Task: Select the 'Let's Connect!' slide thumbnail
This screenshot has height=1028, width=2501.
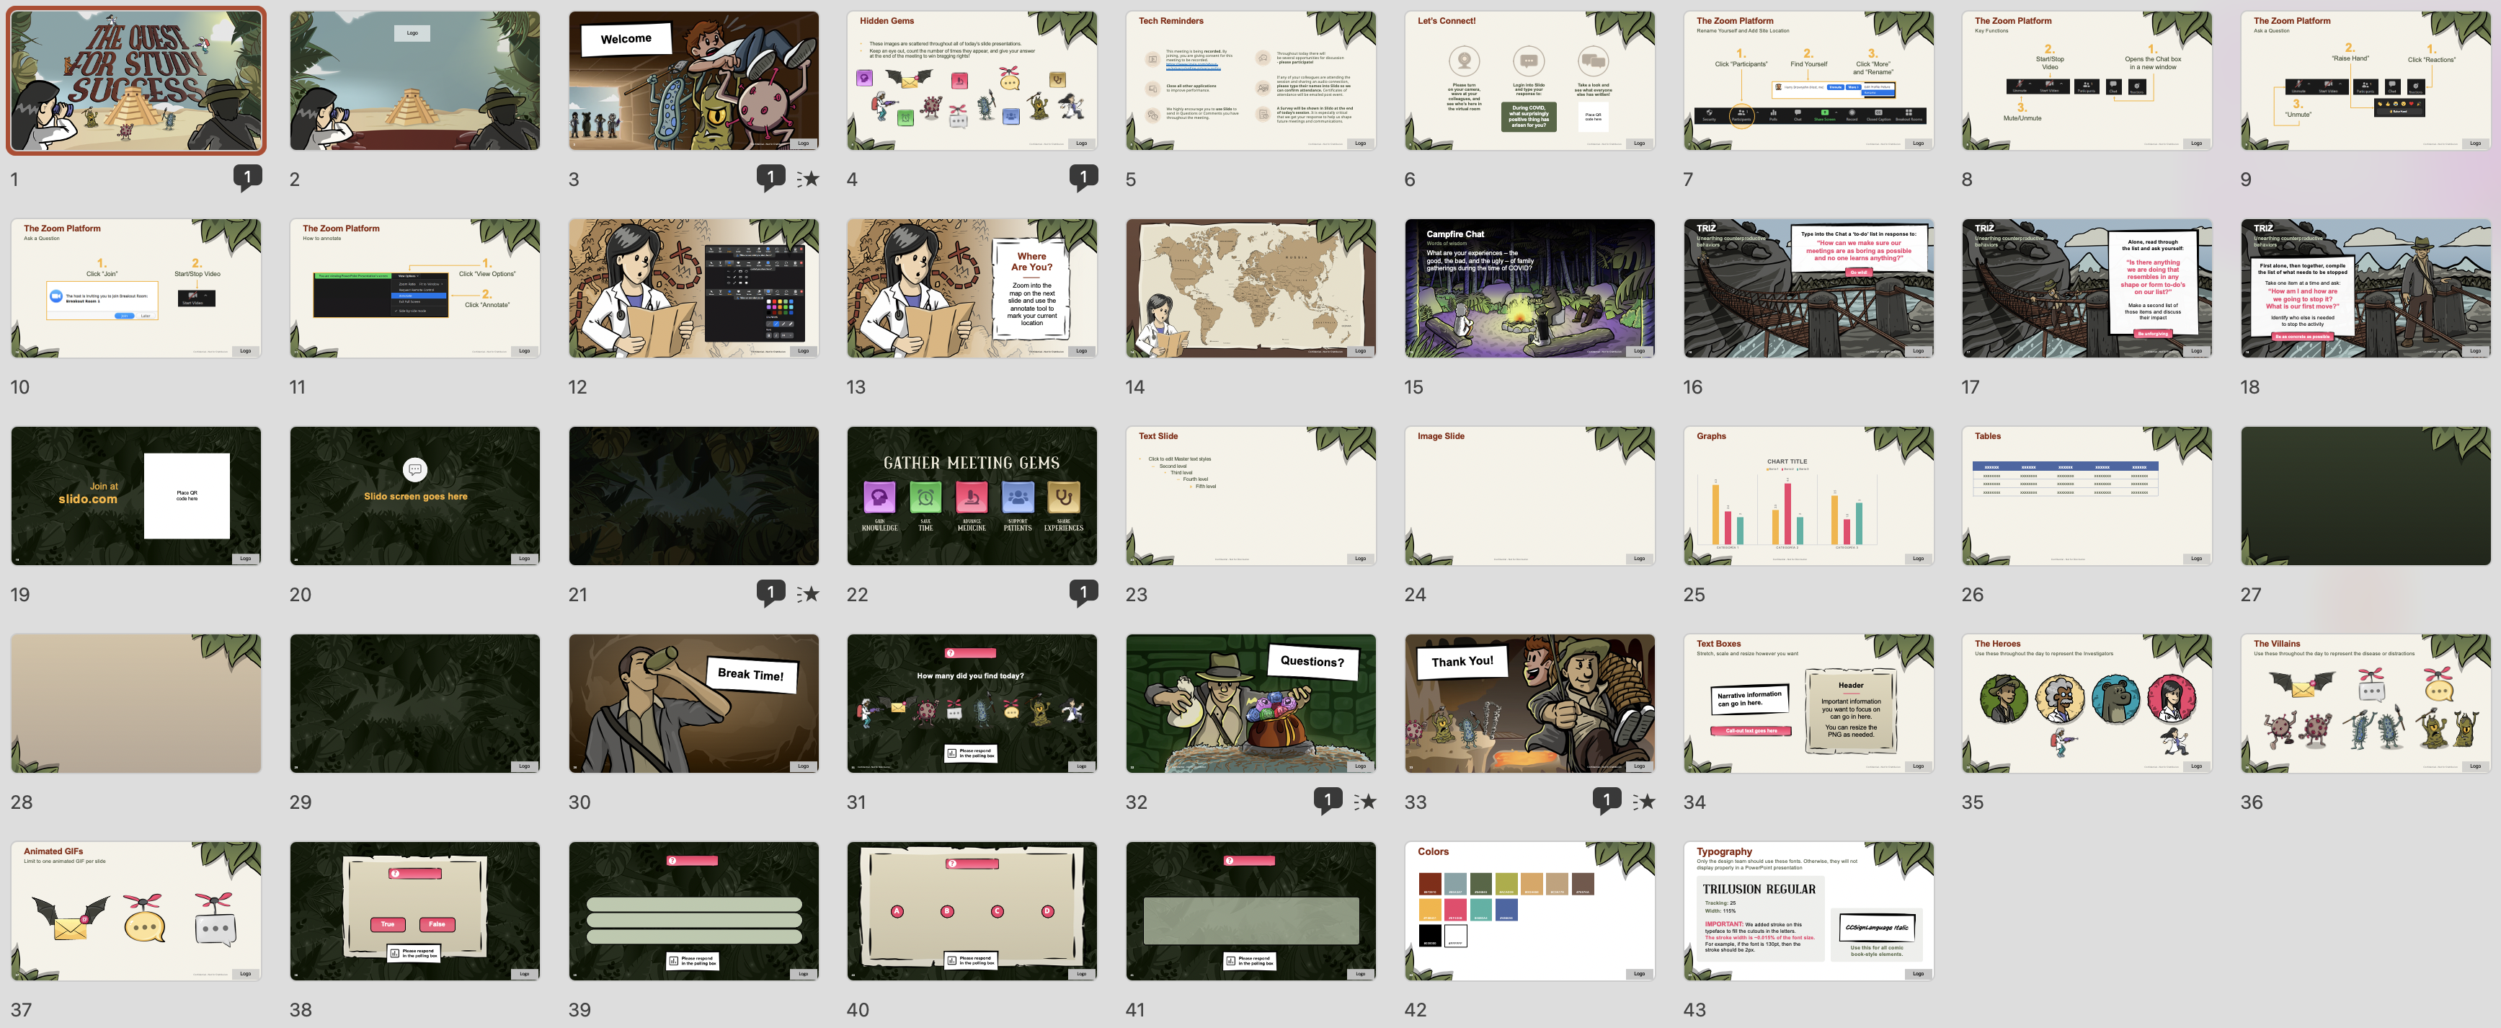Action: pyautogui.click(x=1529, y=81)
